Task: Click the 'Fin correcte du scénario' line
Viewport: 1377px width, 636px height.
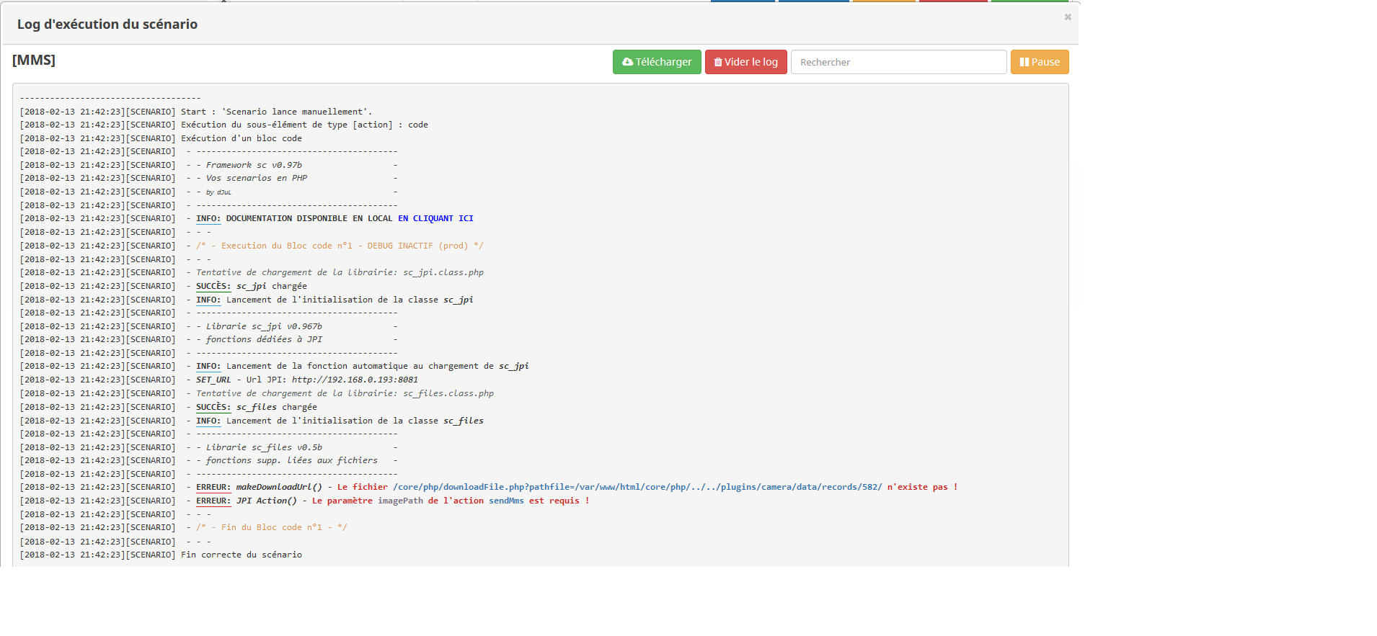Action: pos(161,555)
